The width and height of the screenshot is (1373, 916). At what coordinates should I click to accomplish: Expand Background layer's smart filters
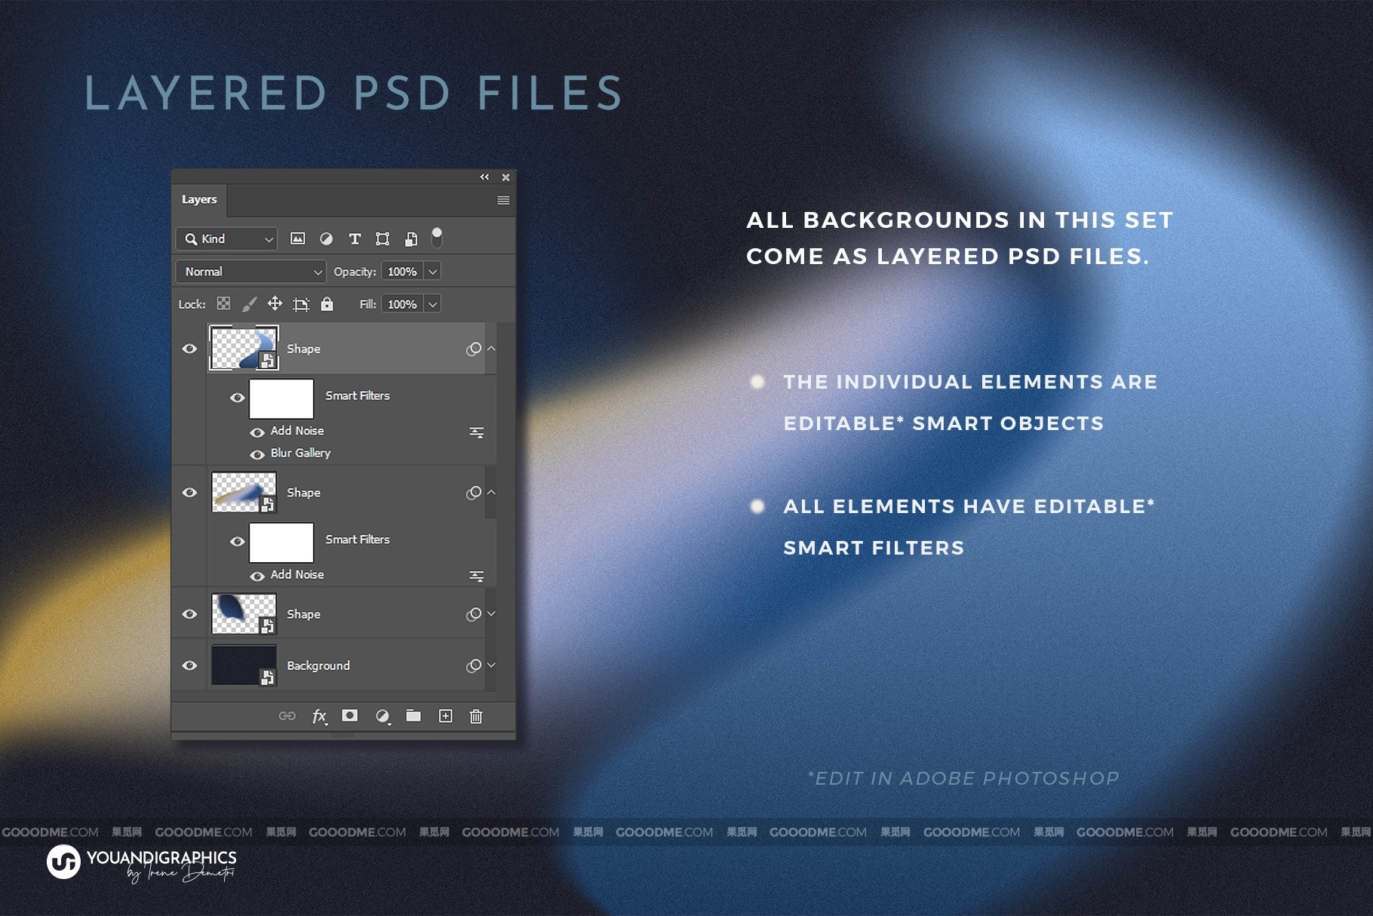click(x=491, y=665)
